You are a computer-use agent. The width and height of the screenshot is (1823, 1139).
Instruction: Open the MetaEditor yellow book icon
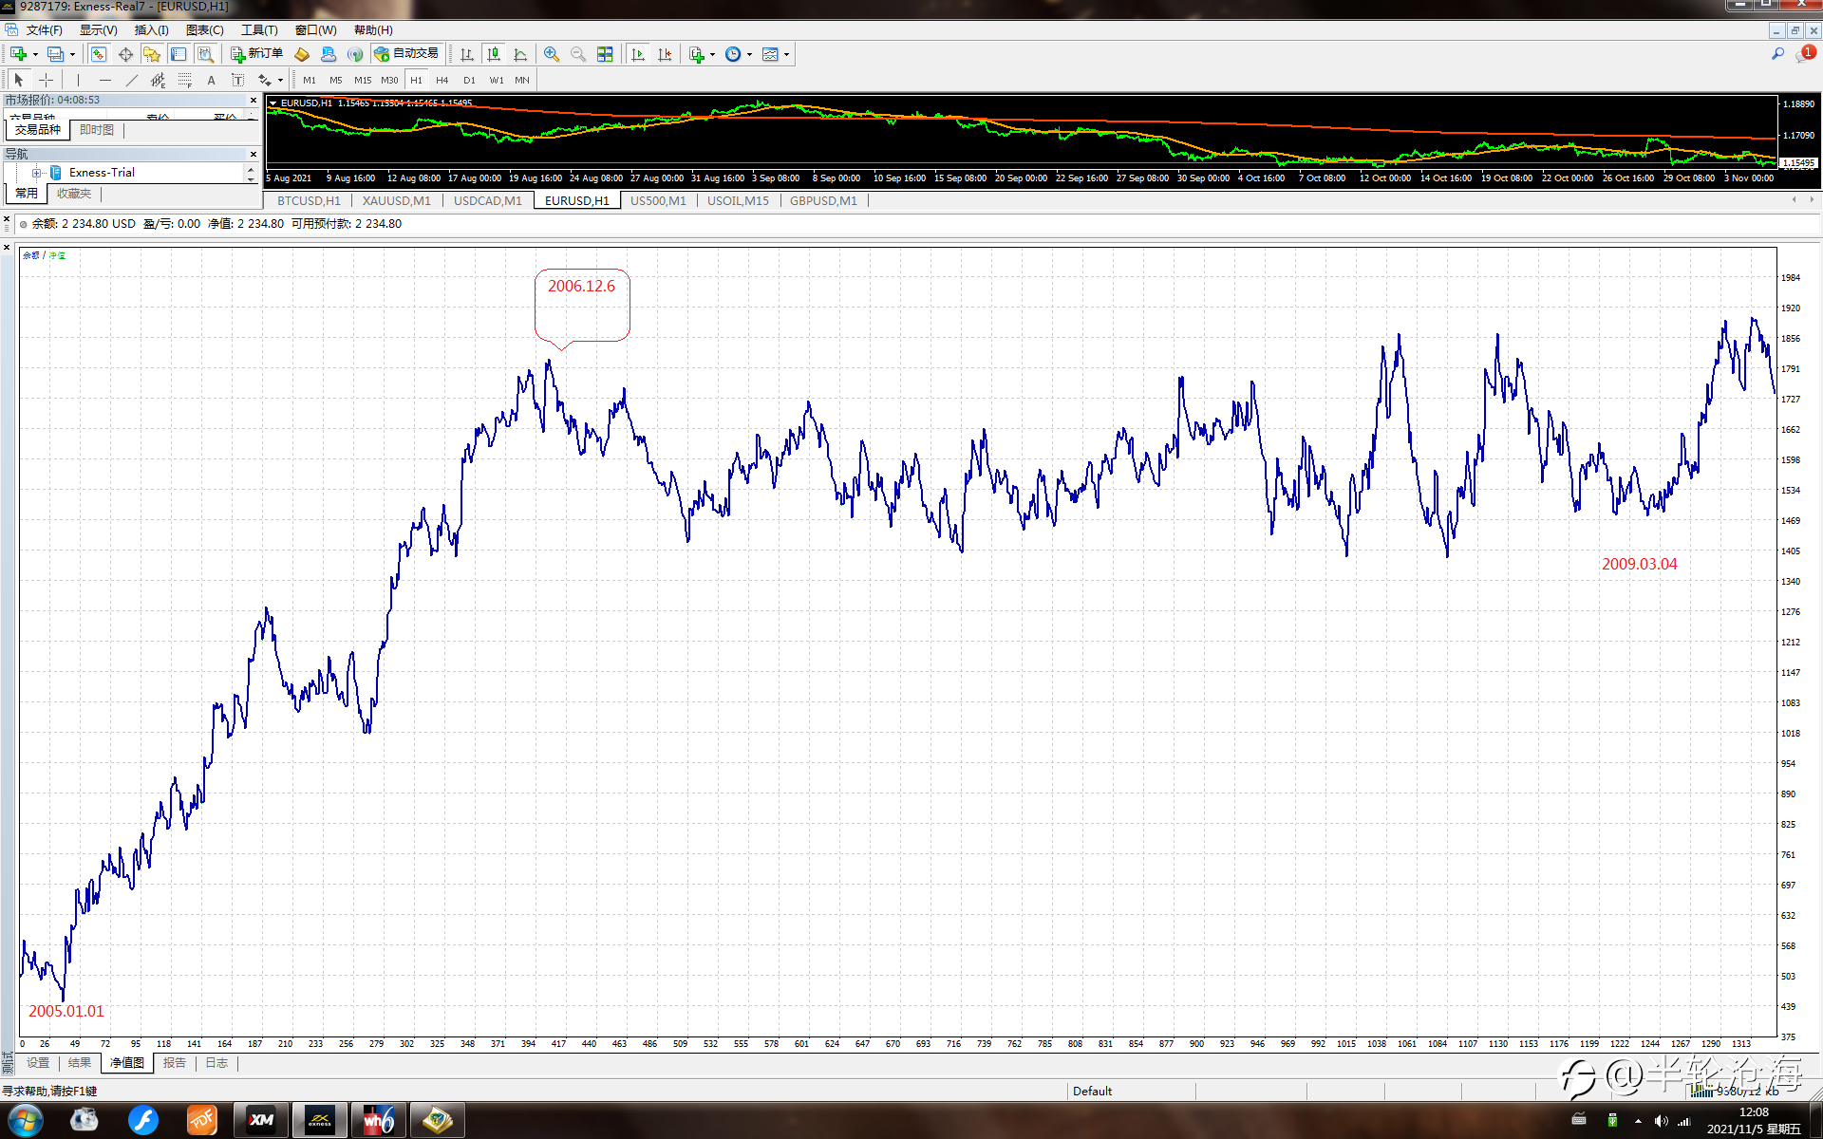[x=302, y=54]
